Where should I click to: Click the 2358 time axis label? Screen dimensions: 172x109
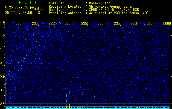[134, 23]
